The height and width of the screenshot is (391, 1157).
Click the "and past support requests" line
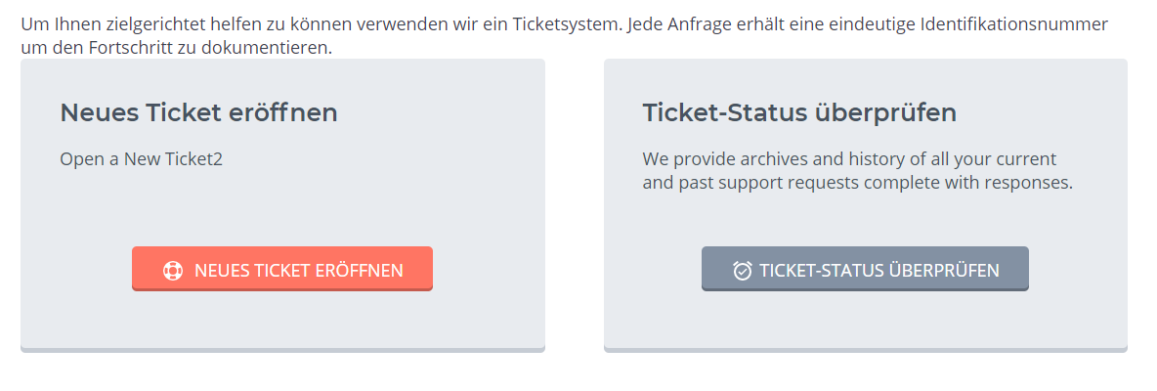tap(857, 183)
